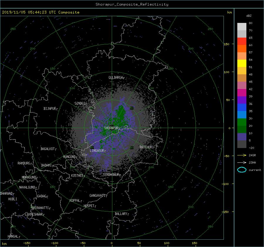This screenshot has width=264, height=247.
Task: Click the Shorapur_Composite_Reflectivity title text
Action: 132,4
